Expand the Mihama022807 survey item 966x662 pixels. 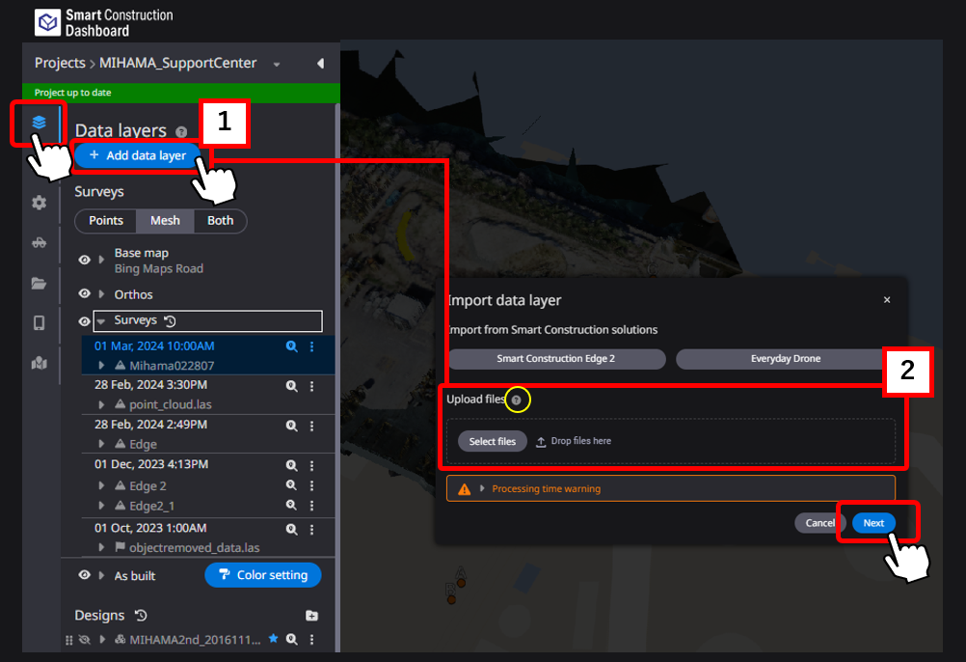(102, 366)
